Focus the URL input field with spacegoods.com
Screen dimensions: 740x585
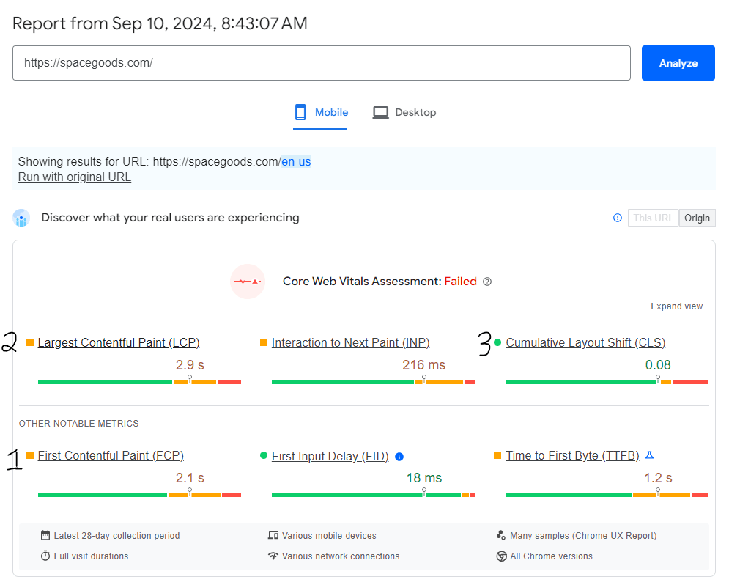322,63
